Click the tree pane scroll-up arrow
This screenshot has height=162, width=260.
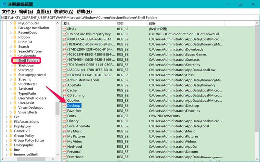point(58,23)
